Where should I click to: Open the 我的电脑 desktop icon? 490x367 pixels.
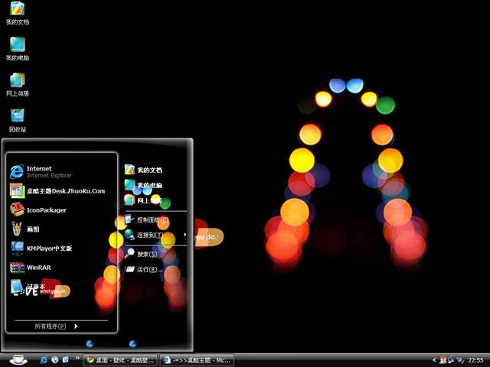pyautogui.click(x=17, y=47)
